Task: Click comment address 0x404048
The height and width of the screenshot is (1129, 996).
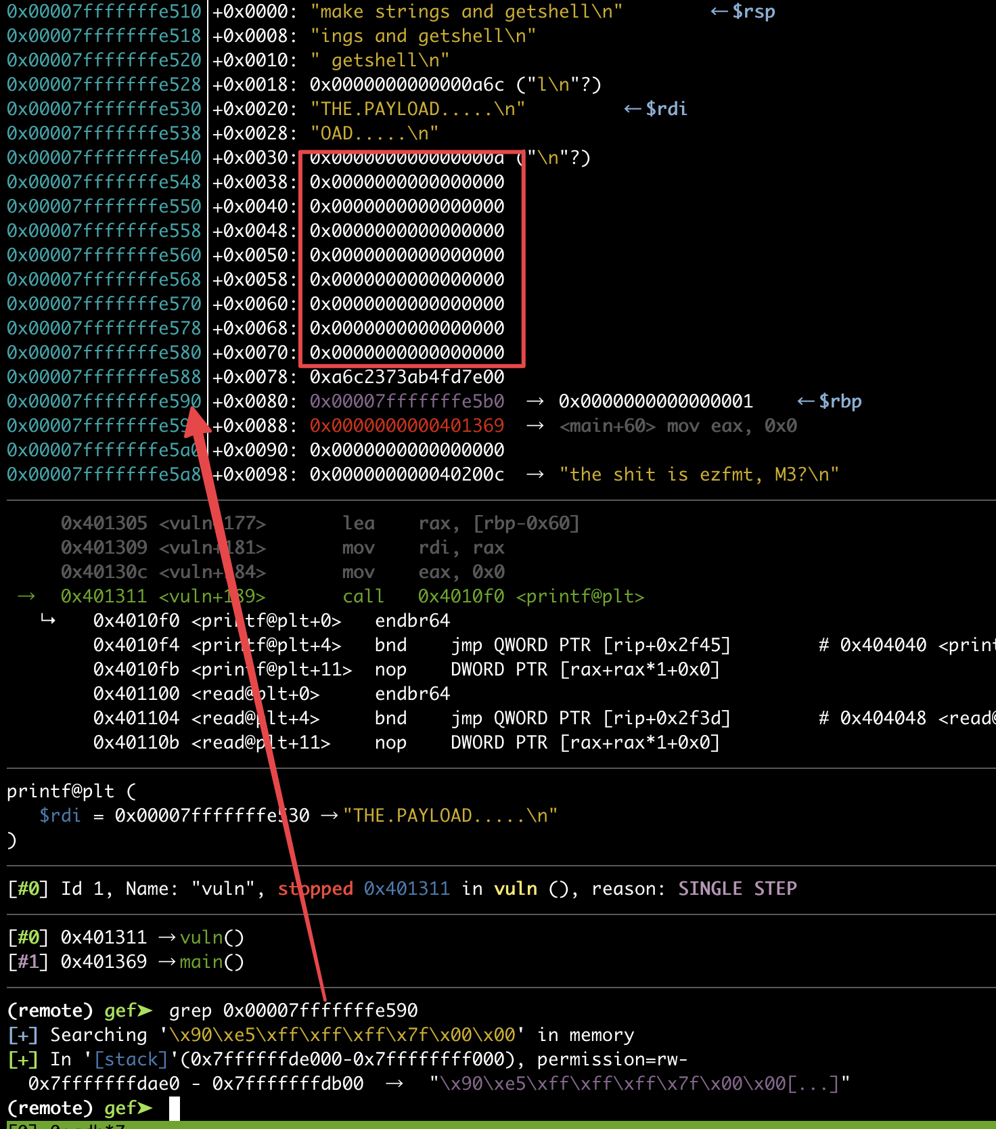Action: [883, 718]
